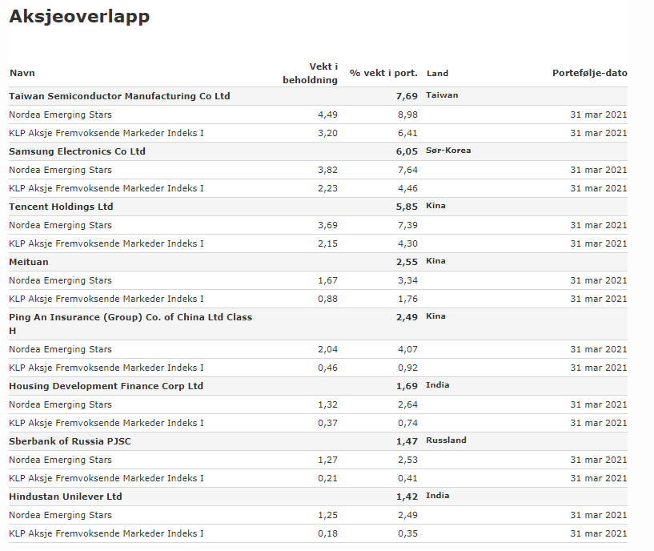This screenshot has height=551, width=654.
Task: Click KLP Aksje Fremvoksende under Tencent Holdings
Action: pyautogui.click(x=106, y=243)
